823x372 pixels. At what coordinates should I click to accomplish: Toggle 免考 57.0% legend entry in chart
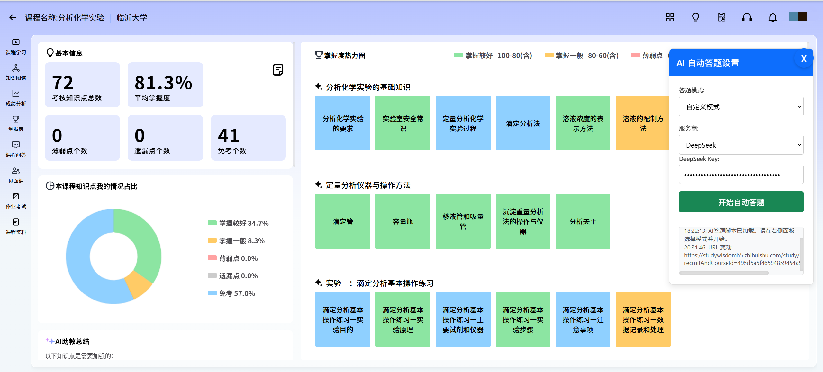click(x=231, y=293)
